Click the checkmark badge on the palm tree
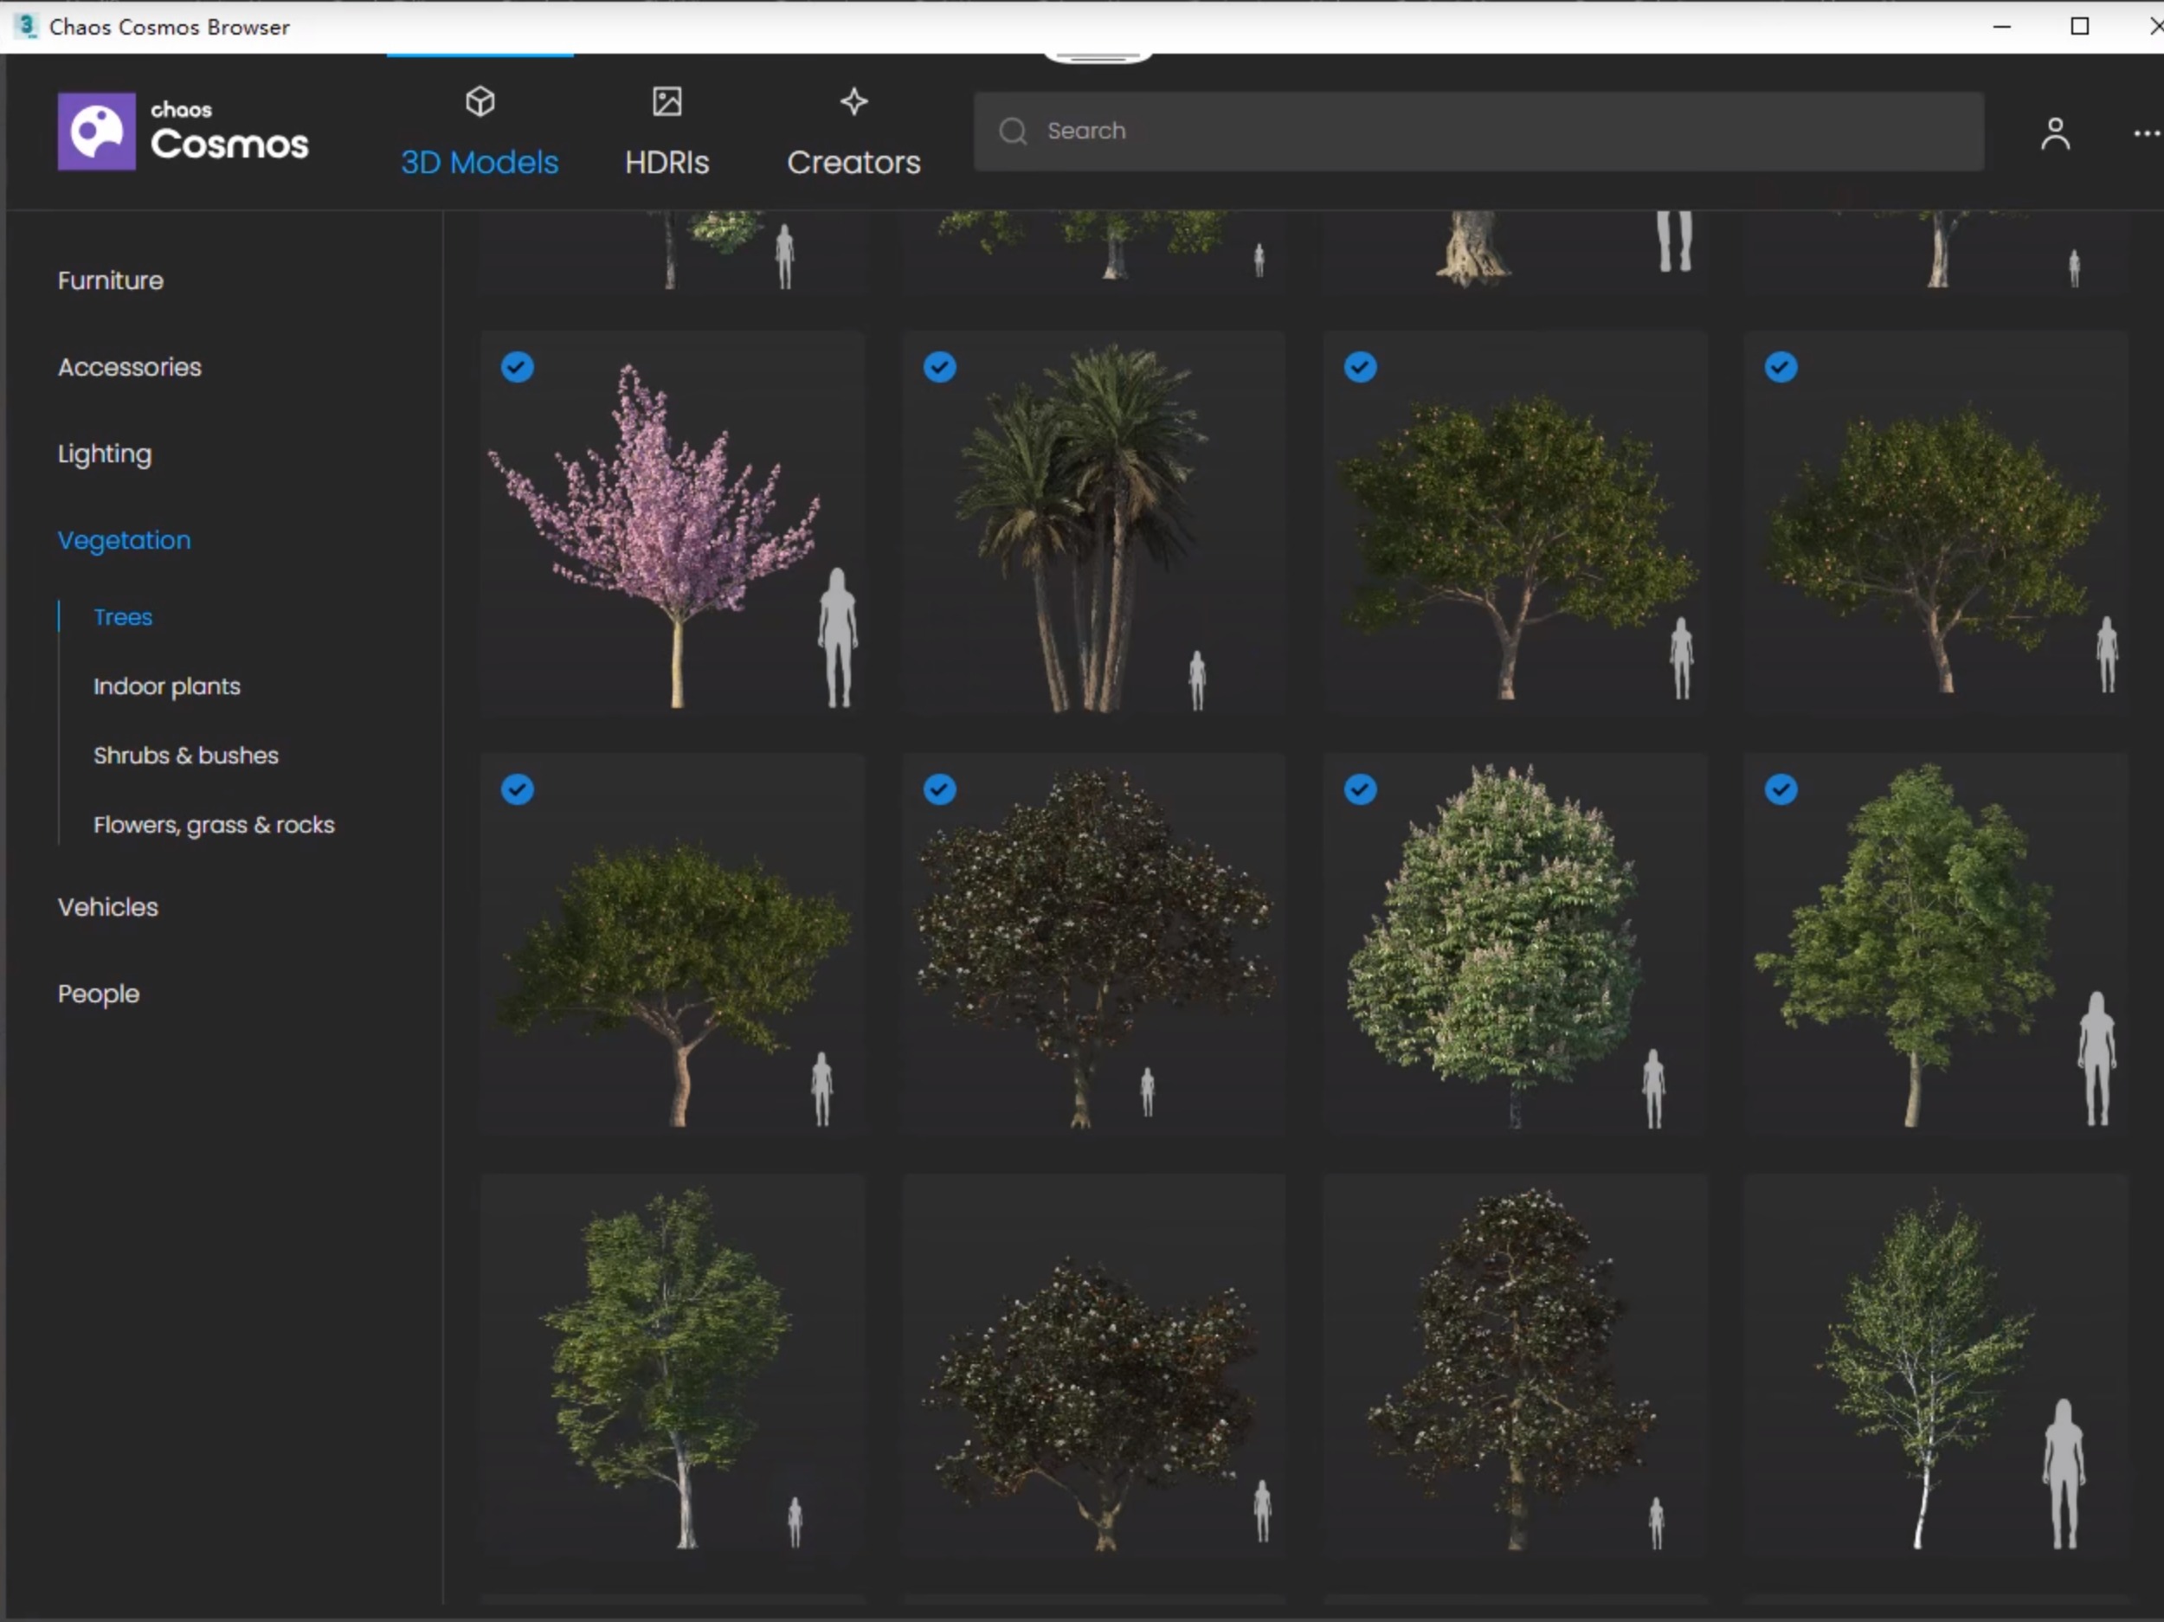The image size is (2164, 1622). [939, 367]
